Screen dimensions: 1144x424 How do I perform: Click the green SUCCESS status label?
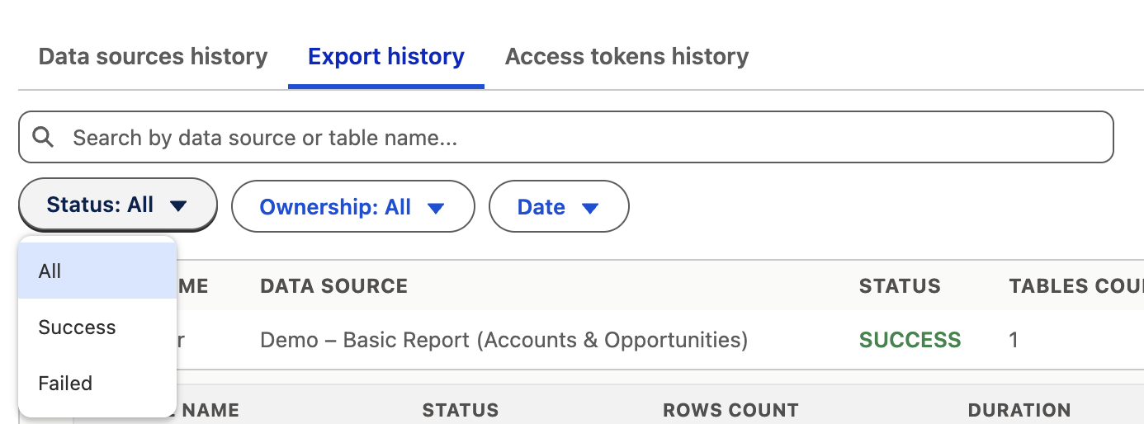(910, 340)
